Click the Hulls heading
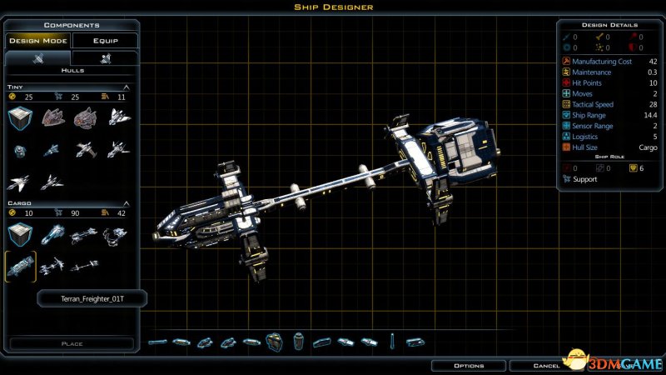 click(x=72, y=71)
